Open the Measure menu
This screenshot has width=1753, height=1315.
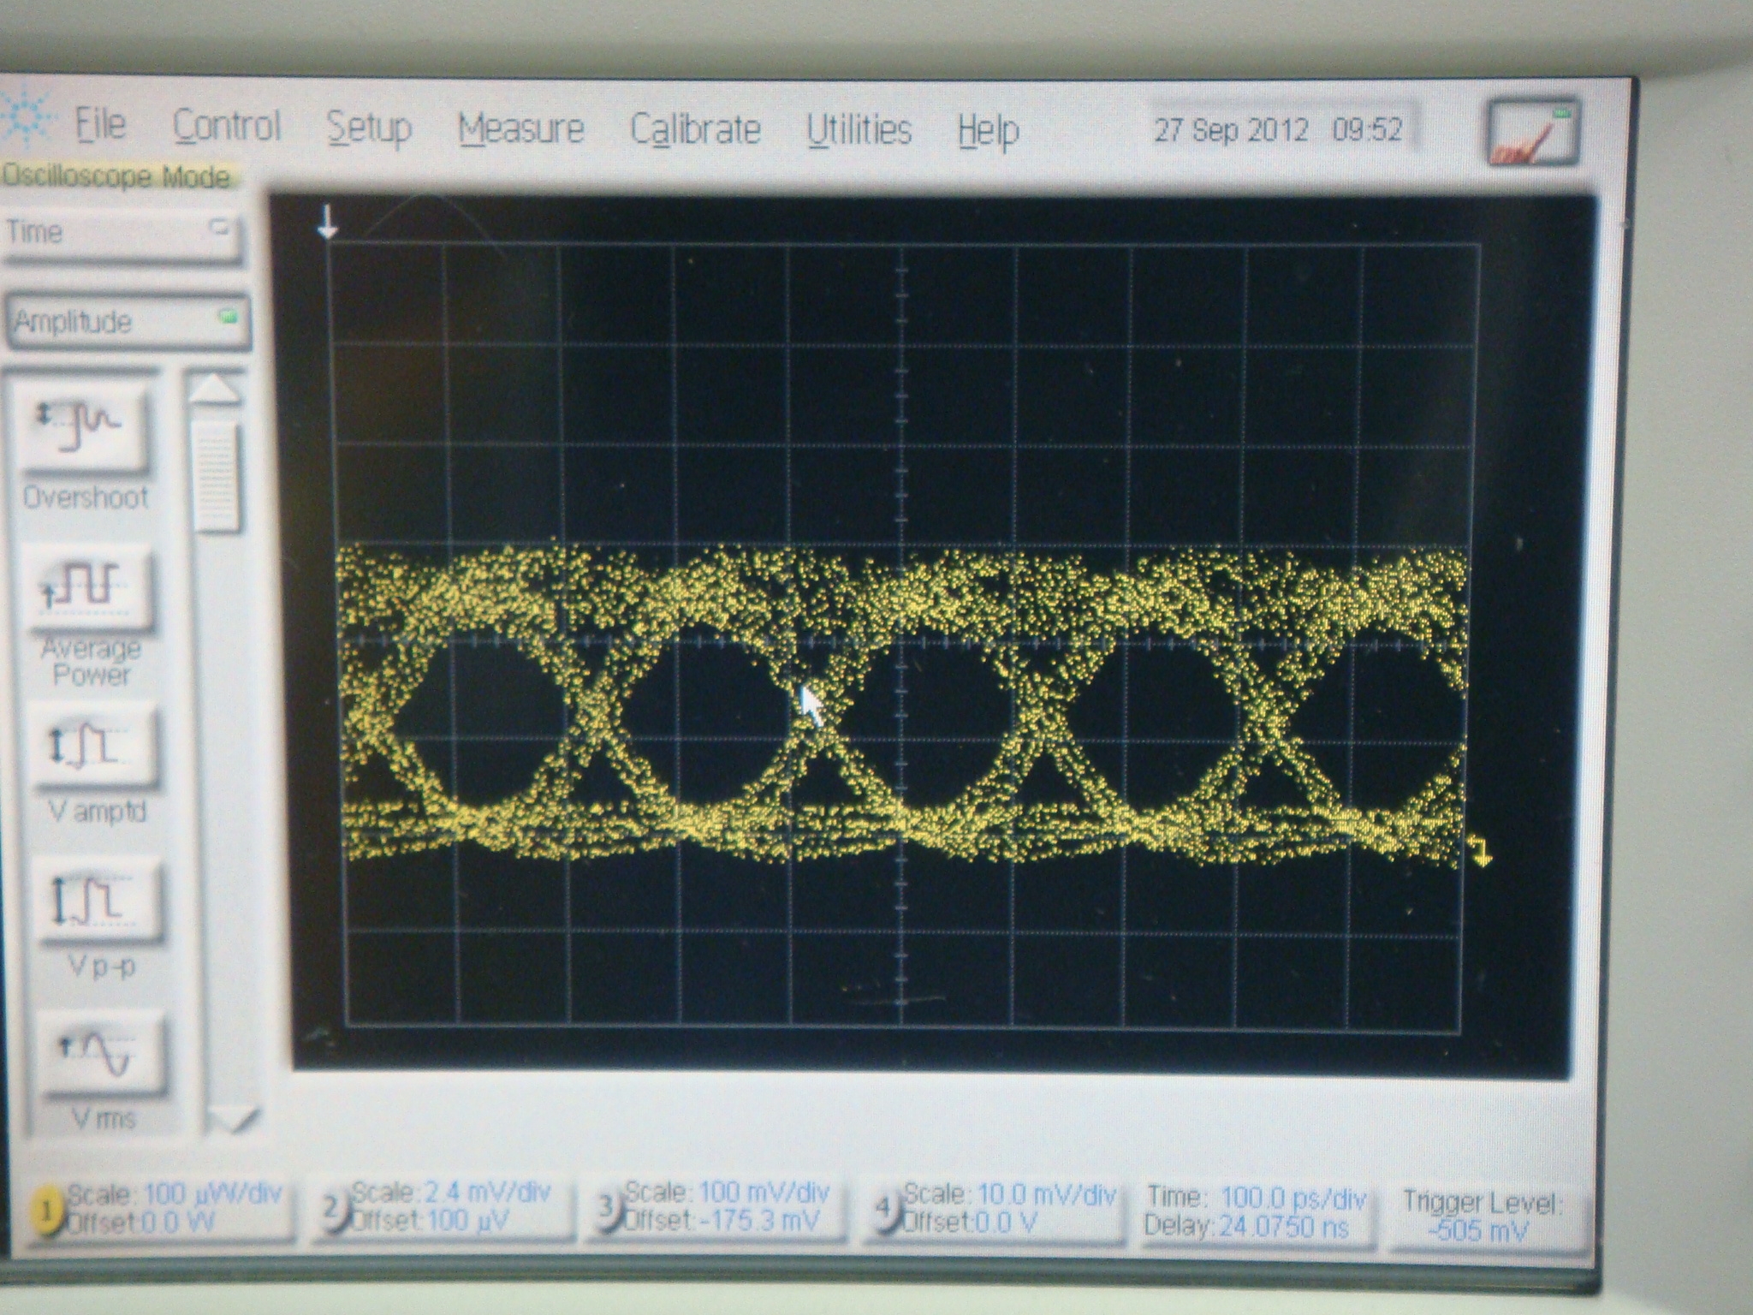coord(520,129)
